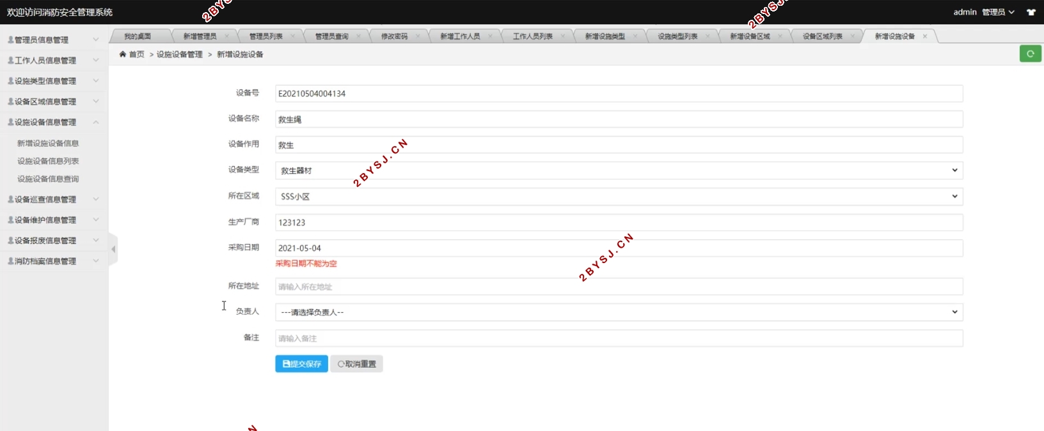Switch to the 设施类型列表 tab
This screenshot has height=431, width=1044.
(677, 36)
